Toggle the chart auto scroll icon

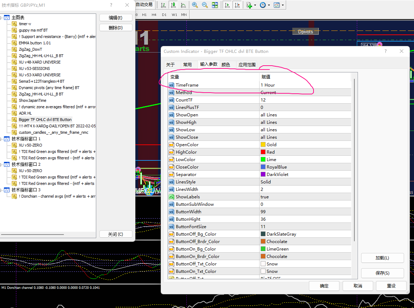227,5
